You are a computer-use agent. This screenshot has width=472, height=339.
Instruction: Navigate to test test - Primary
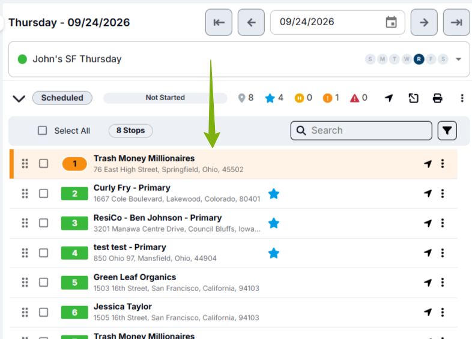coord(428,253)
